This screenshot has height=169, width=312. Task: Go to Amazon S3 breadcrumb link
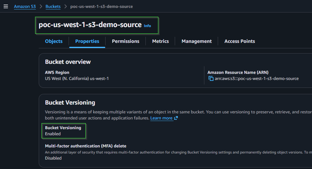pos(25,6)
